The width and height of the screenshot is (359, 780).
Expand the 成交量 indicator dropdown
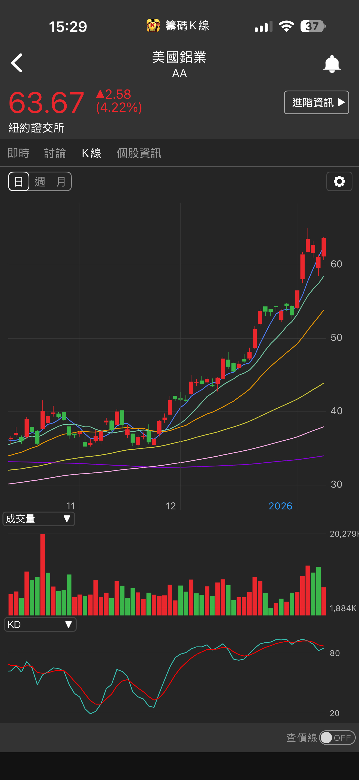39,519
